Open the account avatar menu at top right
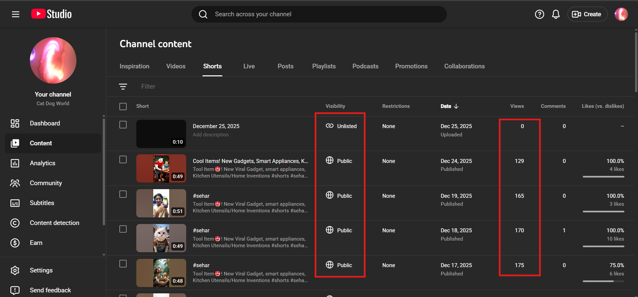The image size is (638, 297). [x=621, y=14]
